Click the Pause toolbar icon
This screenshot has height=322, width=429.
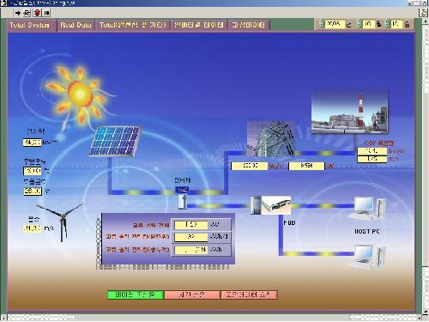47,13
